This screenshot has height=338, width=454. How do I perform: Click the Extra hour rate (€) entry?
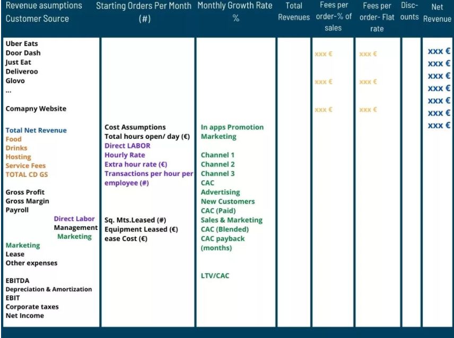click(x=136, y=164)
